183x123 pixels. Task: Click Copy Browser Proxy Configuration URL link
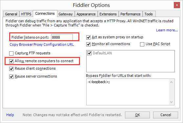(x=42, y=44)
